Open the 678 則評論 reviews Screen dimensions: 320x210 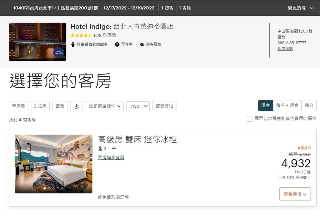(x=105, y=35)
